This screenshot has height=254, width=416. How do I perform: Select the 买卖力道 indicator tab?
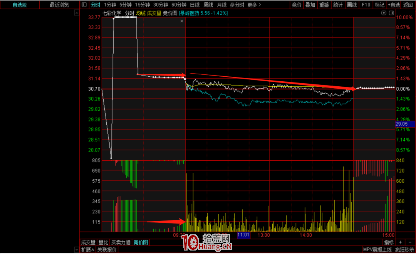point(121,242)
